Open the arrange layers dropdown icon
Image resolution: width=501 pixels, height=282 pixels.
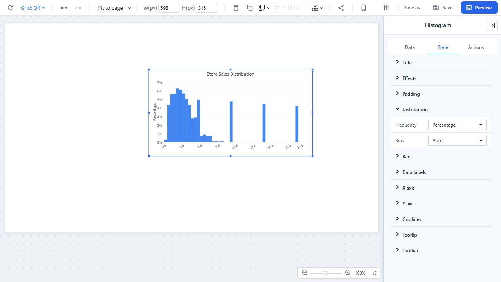[x=264, y=8]
